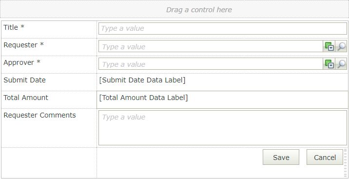The width and height of the screenshot is (349, 179).
Task: Select the Submit Date Data Label
Action: click(x=142, y=80)
